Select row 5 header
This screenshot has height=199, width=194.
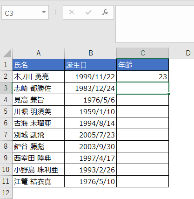coord(6,111)
